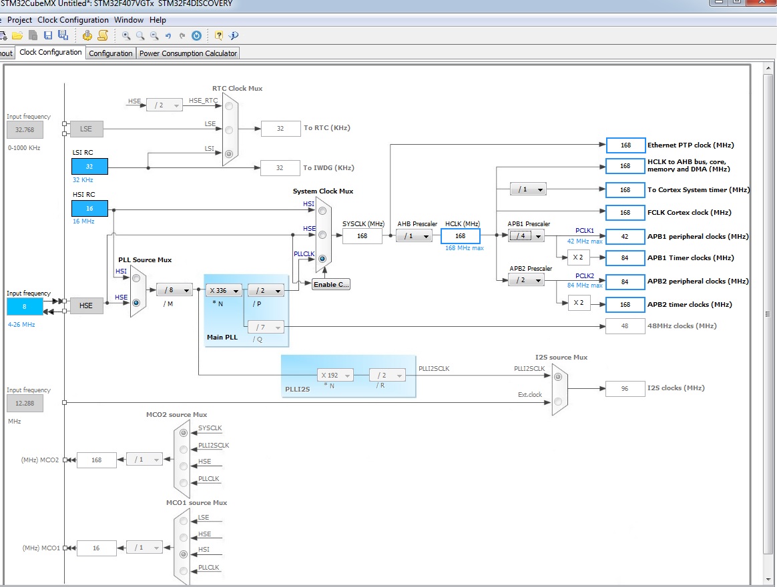The height and width of the screenshot is (587, 777).
Task: Click the Open Project folder icon
Action: (x=17, y=35)
